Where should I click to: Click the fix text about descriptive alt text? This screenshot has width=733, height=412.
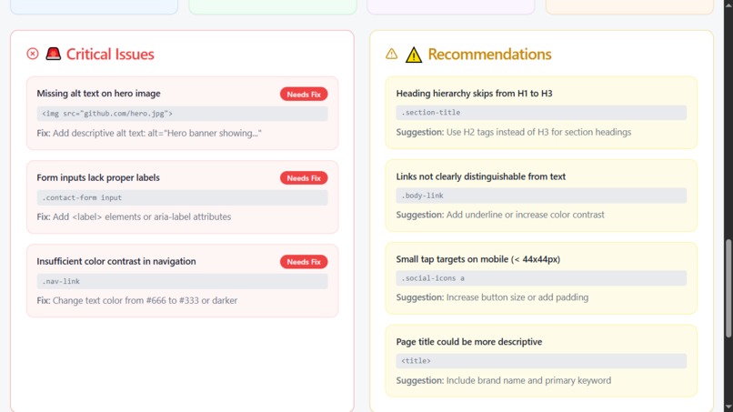(x=149, y=134)
